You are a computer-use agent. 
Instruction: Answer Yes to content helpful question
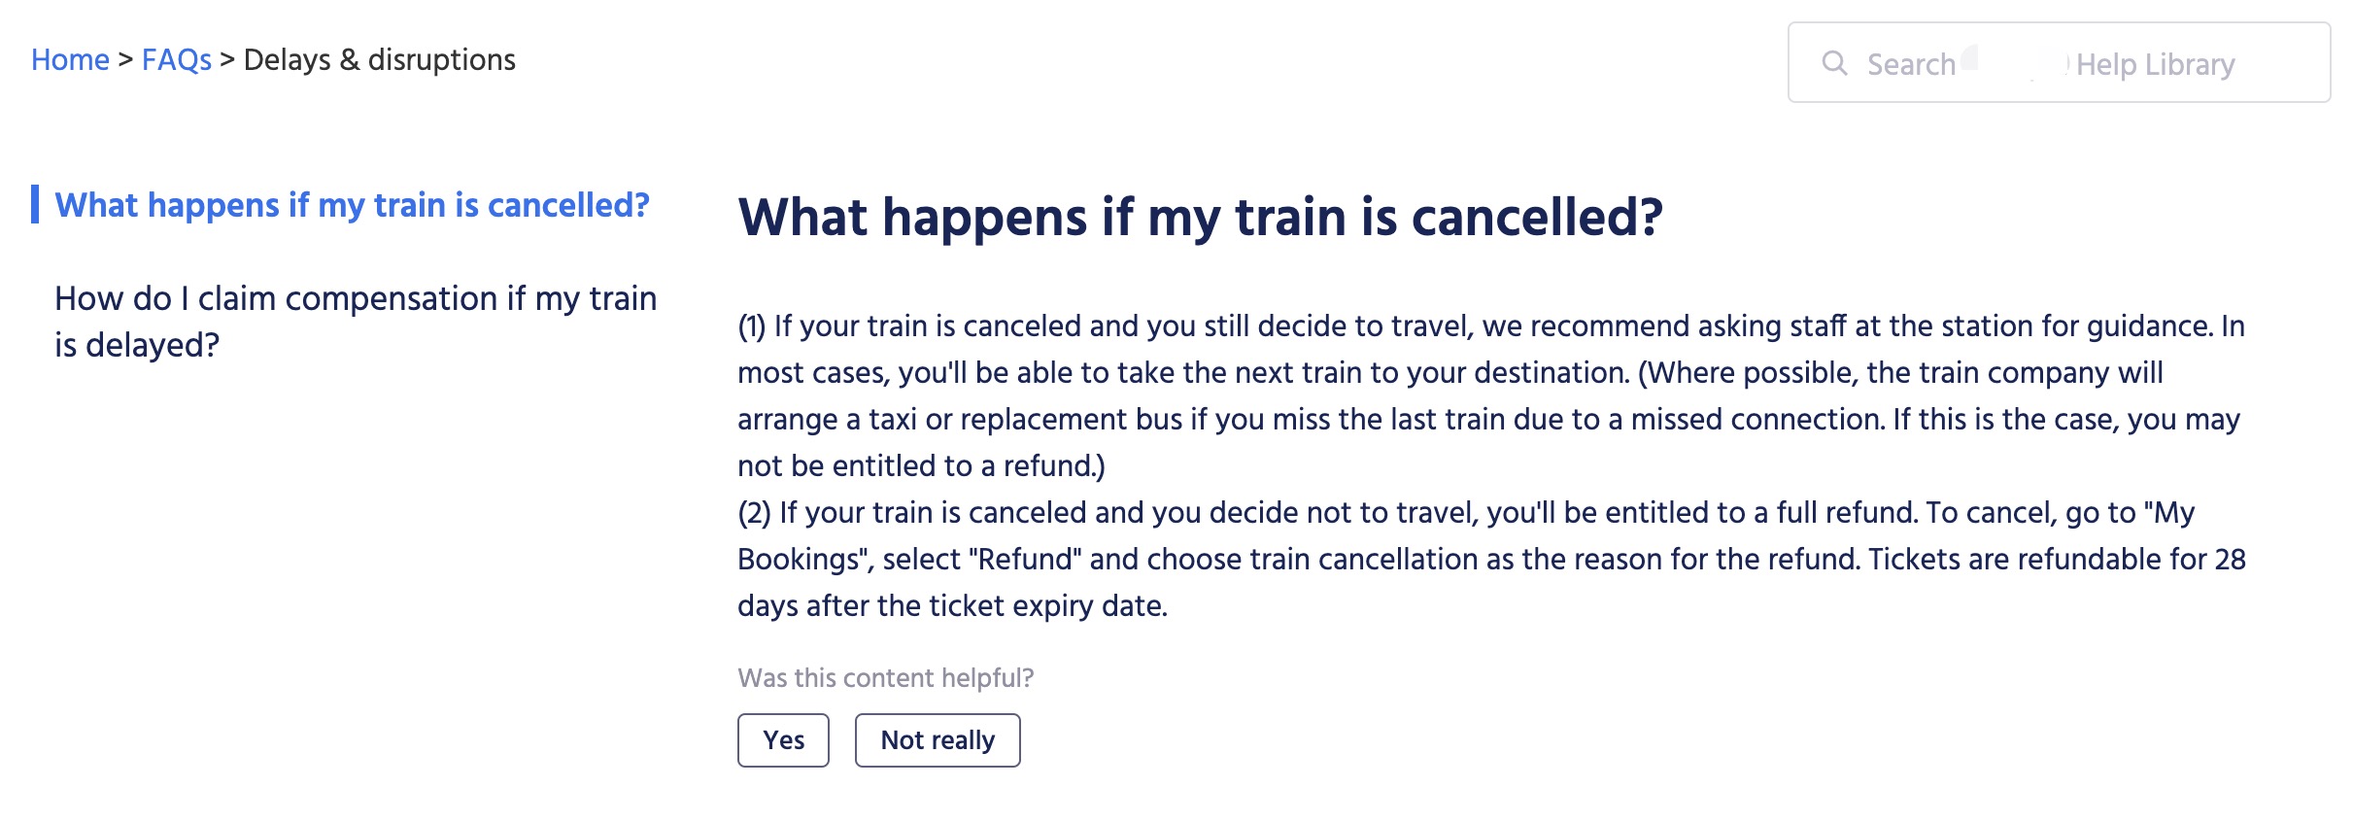[783, 740]
